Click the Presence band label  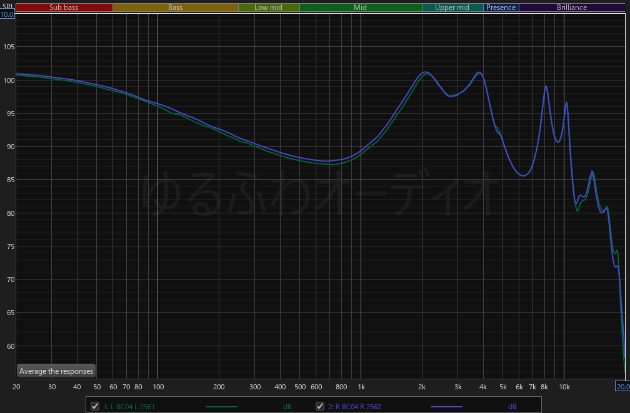501,7
